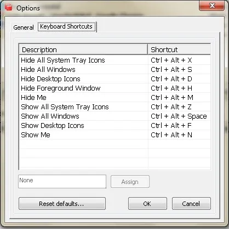This screenshot has width=229, height=229.
Task: Click the Ctrl + Alt + N shortcut cell
Action: (x=179, y=135)
